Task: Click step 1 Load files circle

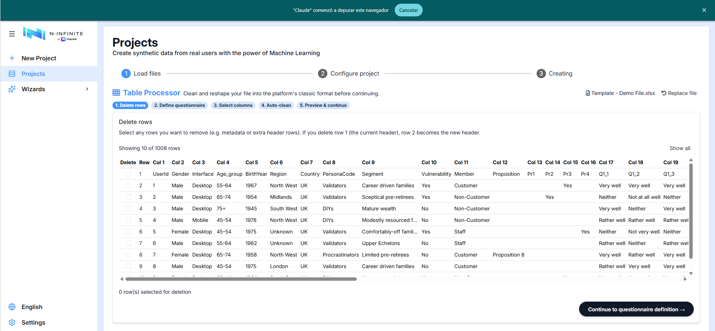Action: [126, 73]
